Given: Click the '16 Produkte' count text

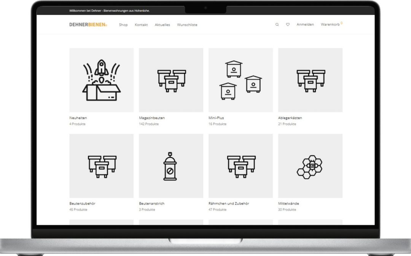Looking at the screenshot, I should pyautogui.click(x=218, y=124).
